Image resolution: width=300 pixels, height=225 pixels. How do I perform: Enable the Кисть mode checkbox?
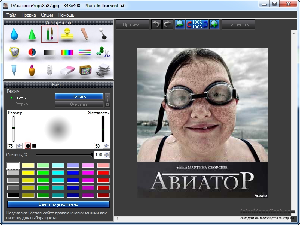pyautogui.click(x=11, y=98)
